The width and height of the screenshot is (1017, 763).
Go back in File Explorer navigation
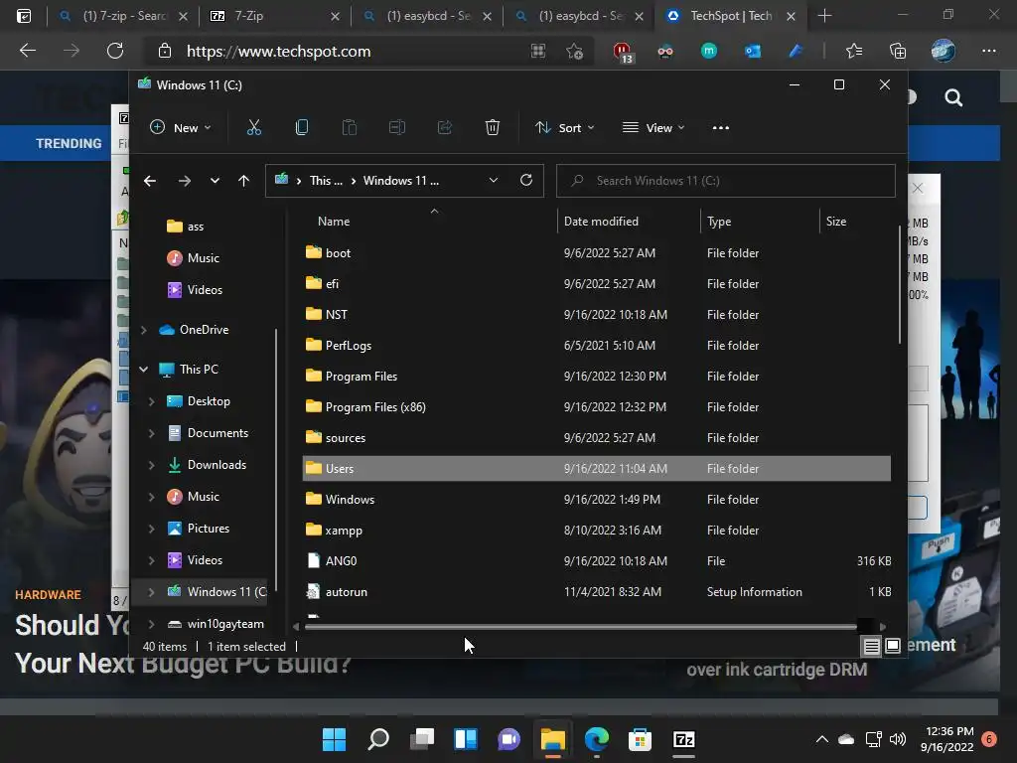[x=150, y=181]
